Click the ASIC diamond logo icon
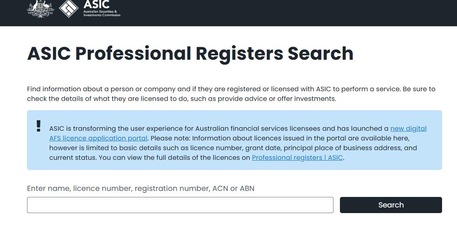The width and height of the screenshot is (457, 226). coord(69,8)
